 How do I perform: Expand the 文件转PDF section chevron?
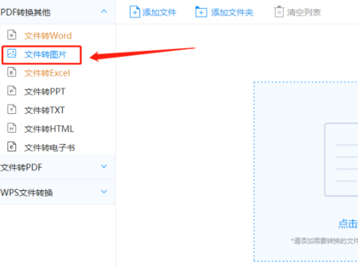[x=104, y=166]
